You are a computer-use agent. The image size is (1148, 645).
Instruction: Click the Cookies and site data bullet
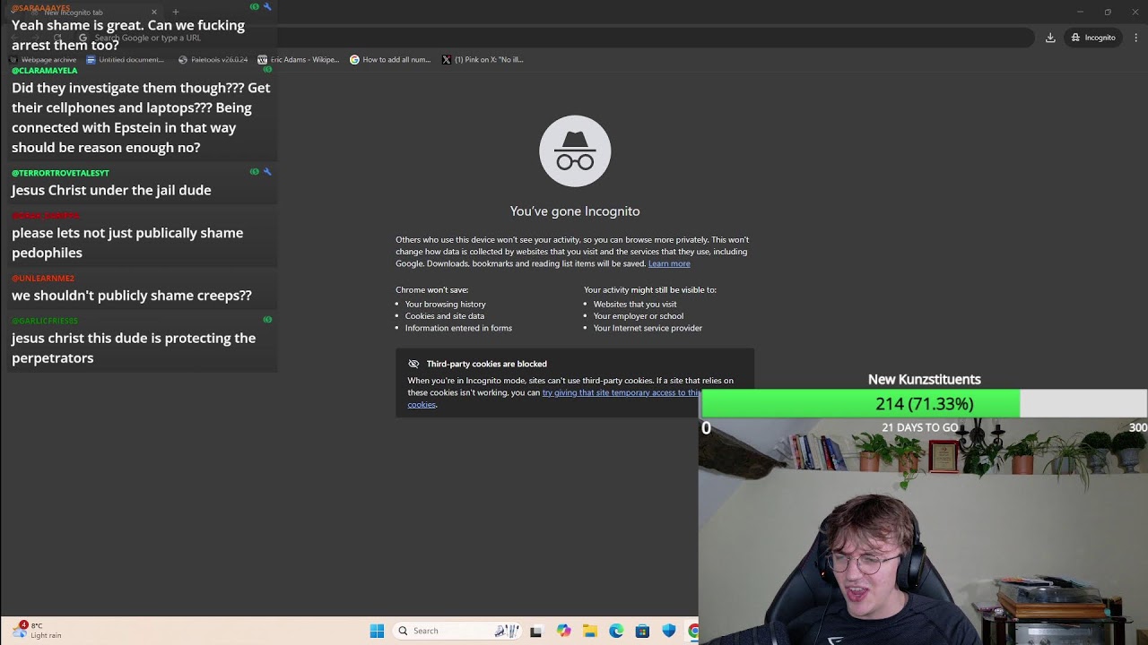445,315
